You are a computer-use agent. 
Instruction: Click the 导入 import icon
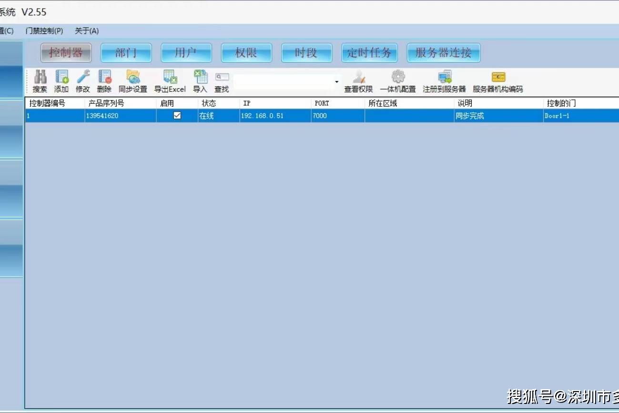[200, 77]
